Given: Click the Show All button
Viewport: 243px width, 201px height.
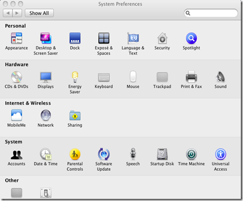Looking at the screenshot, I should [x=39, y=13].
